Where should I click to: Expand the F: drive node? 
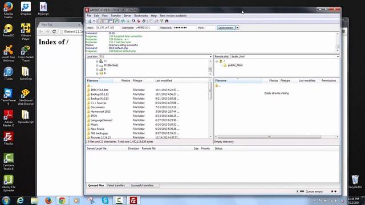coord(97,73)
